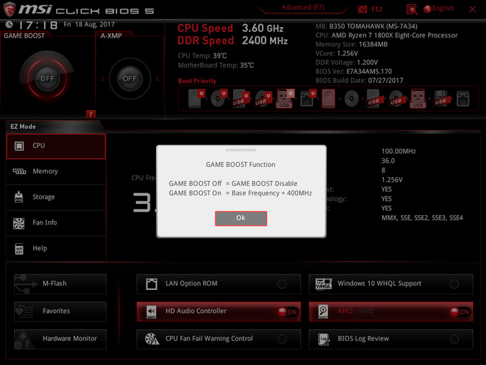Click the Storage drive icon in sidebar
The image size is (486, 365).
(19, 197)
